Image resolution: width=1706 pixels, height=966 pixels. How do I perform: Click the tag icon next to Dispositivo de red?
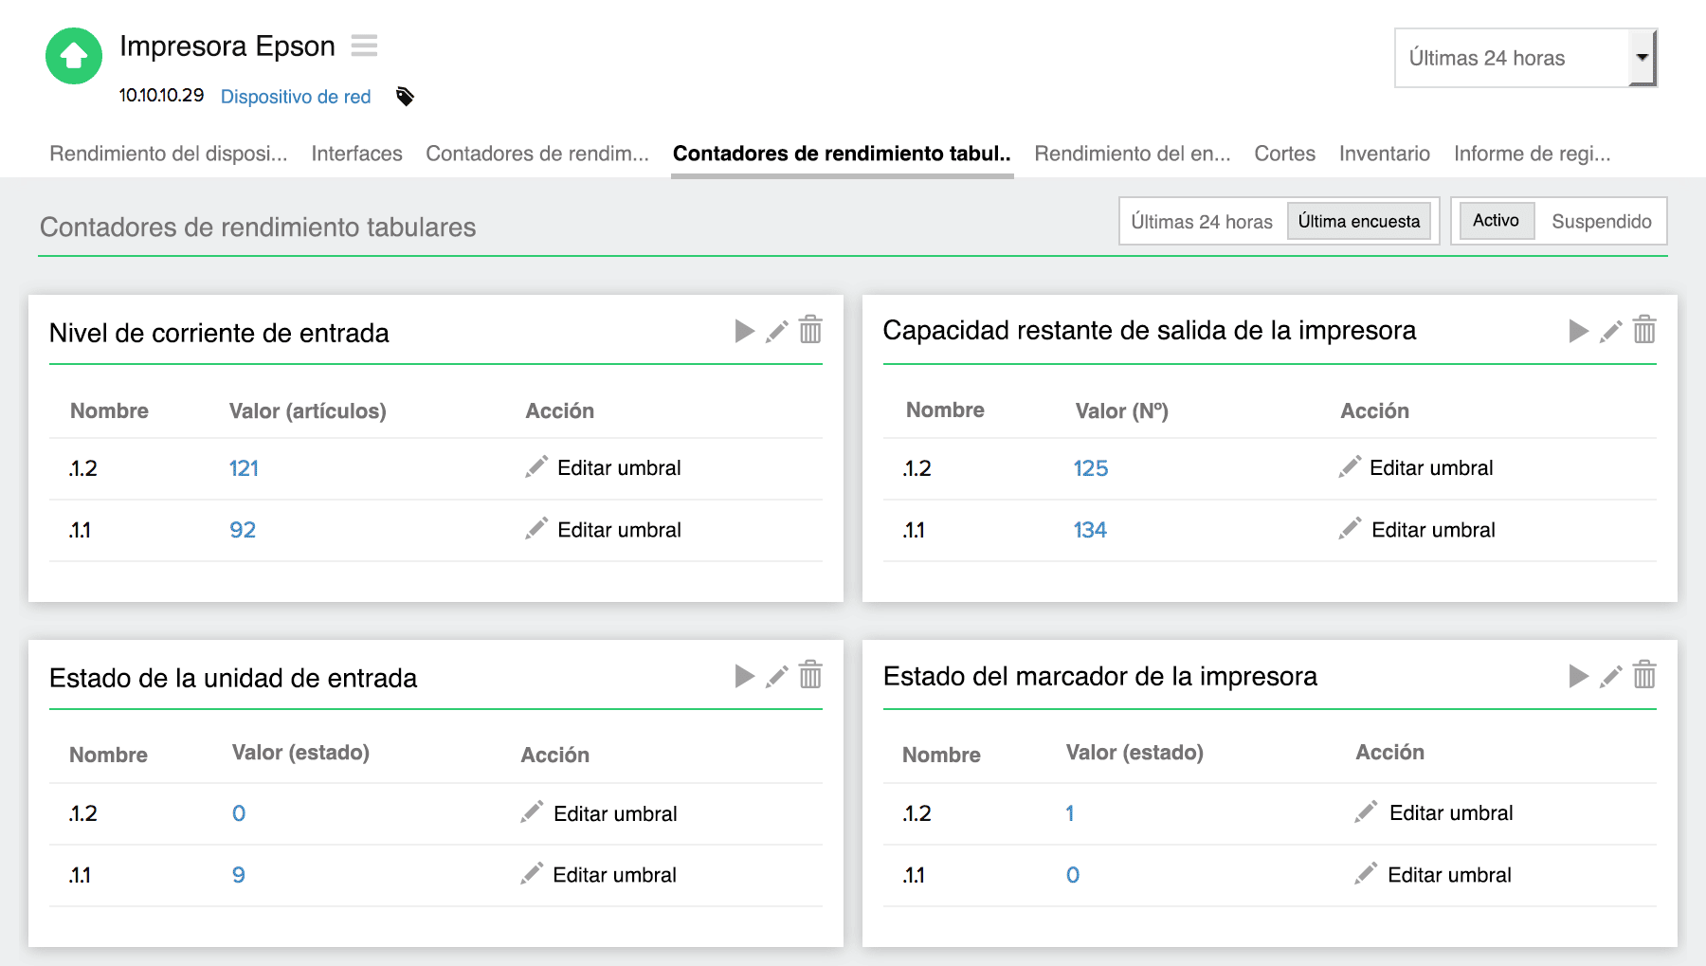405,96
